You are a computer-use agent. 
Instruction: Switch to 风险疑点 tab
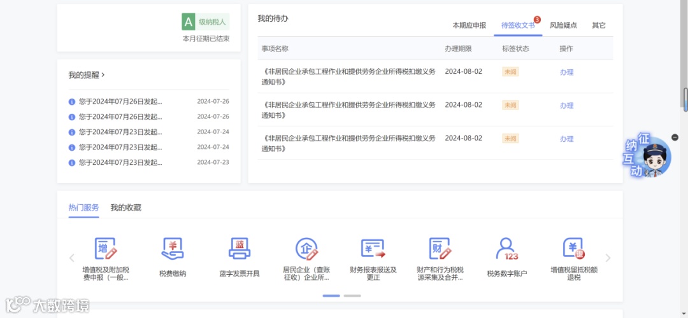click(x=563, y=25)
